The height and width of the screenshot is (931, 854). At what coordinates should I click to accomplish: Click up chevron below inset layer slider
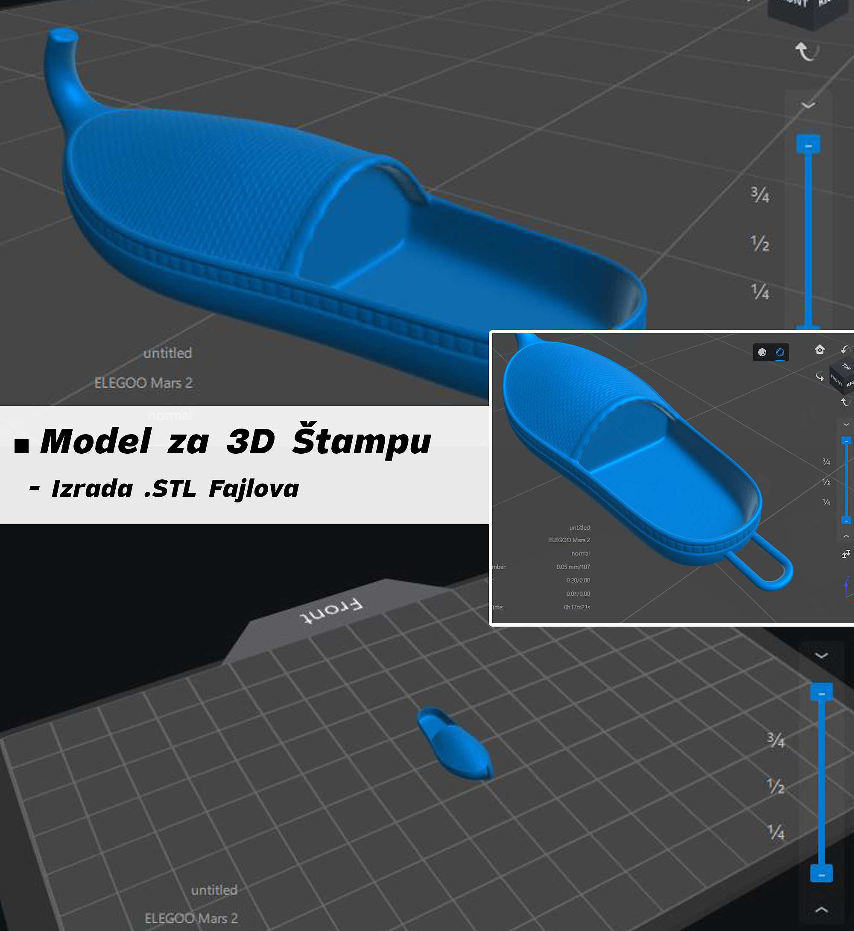tap(846, 536)
